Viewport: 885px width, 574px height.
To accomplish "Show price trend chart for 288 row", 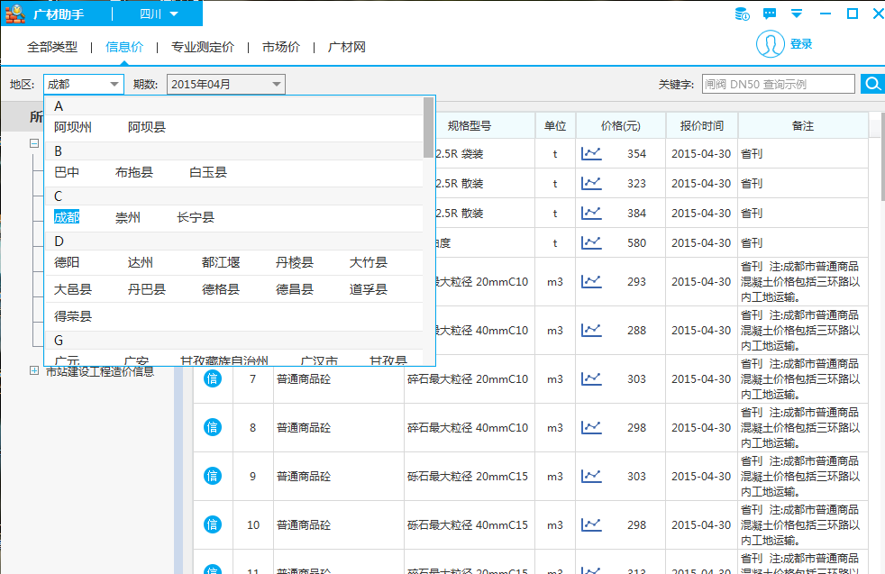I will click(x=591, y=330).
